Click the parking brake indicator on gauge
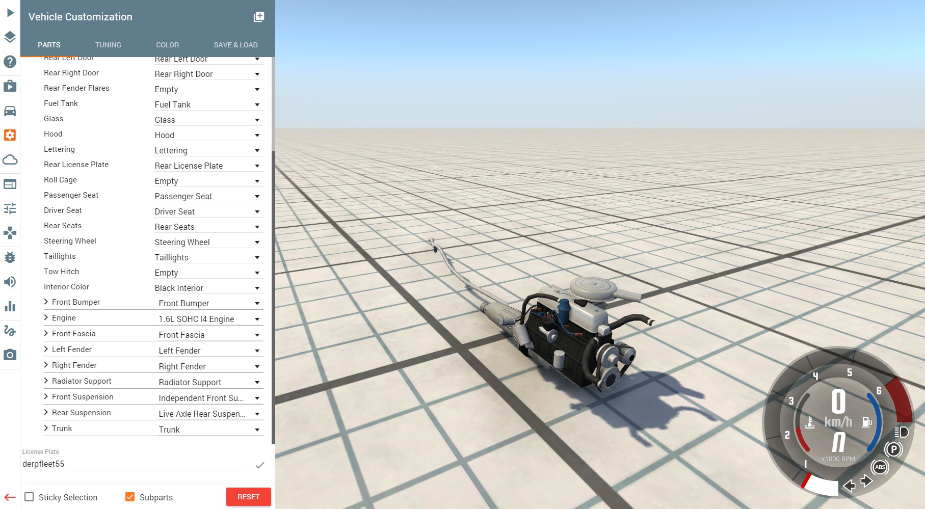 [893, 449]
